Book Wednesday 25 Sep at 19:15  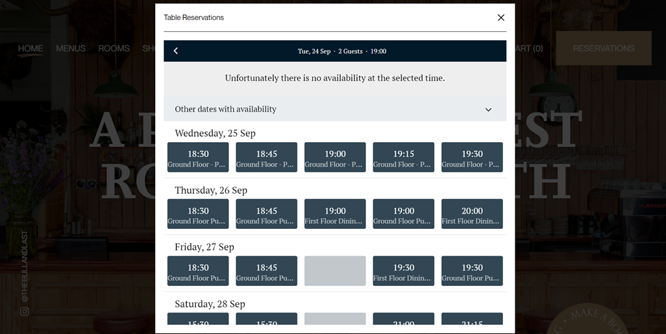pyautogui.click(x=404, y=157)
